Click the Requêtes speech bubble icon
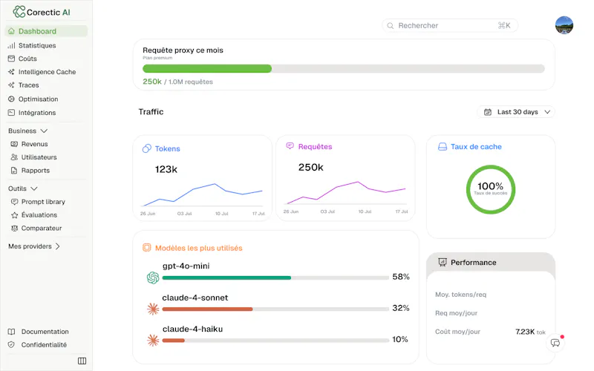The height and width of the screenshot is (371, 594). 290,146
